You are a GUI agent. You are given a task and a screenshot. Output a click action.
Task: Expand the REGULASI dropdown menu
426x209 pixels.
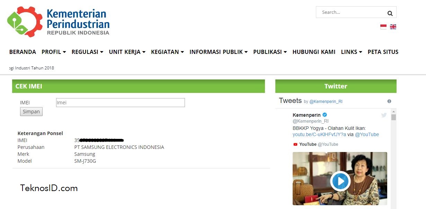pyautogui.click(x=87, y=52)
